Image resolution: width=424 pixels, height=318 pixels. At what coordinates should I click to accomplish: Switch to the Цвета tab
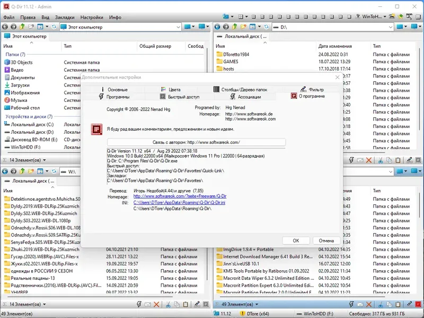pos(171,89)
